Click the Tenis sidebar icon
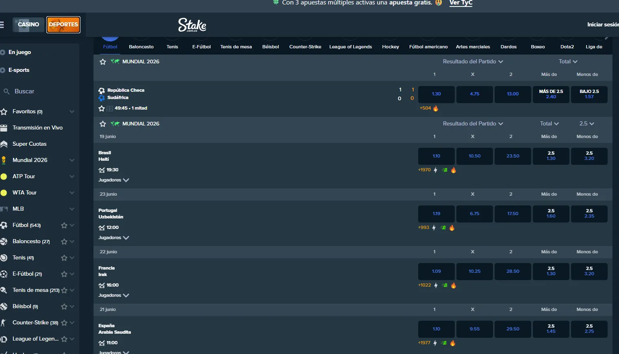Viewport: 619px width, 354px height. tap(4, 258)
